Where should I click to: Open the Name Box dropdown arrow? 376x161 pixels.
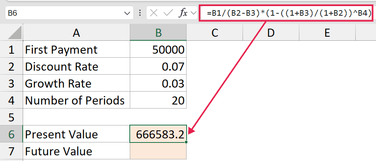(127, 14)
